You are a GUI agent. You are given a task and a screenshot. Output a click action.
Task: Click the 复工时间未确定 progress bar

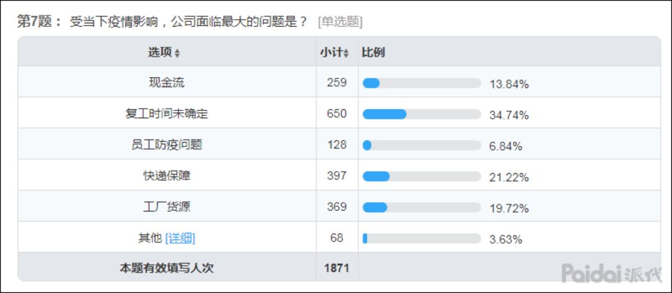[x=421, y=114]
